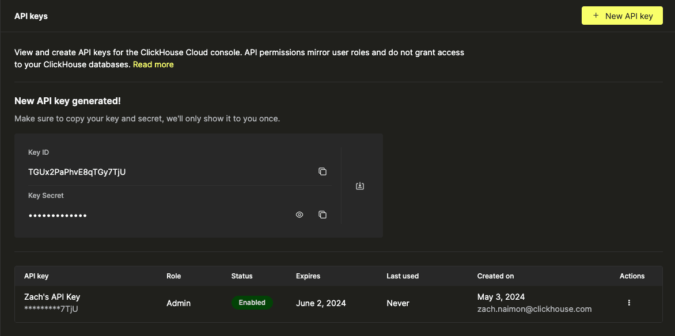Open actions menu for Zach's API Key
This screenshot has width=675, height=336.
pyautogui.click(x=629, y=303)
